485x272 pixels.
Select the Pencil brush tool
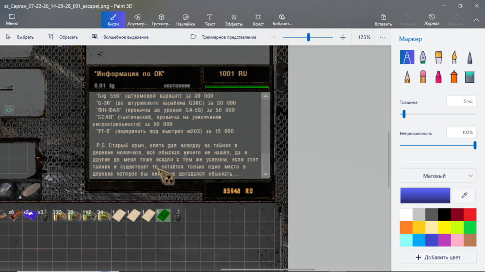407,76
